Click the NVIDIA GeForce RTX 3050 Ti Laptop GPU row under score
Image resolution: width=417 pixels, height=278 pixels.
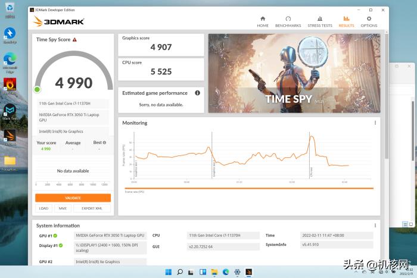73,117
